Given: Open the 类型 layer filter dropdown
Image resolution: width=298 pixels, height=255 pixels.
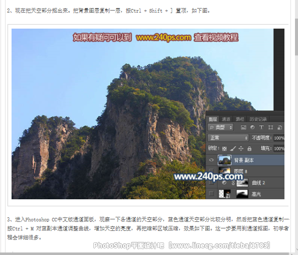Looking at the screenshot, I should point(220,127).
